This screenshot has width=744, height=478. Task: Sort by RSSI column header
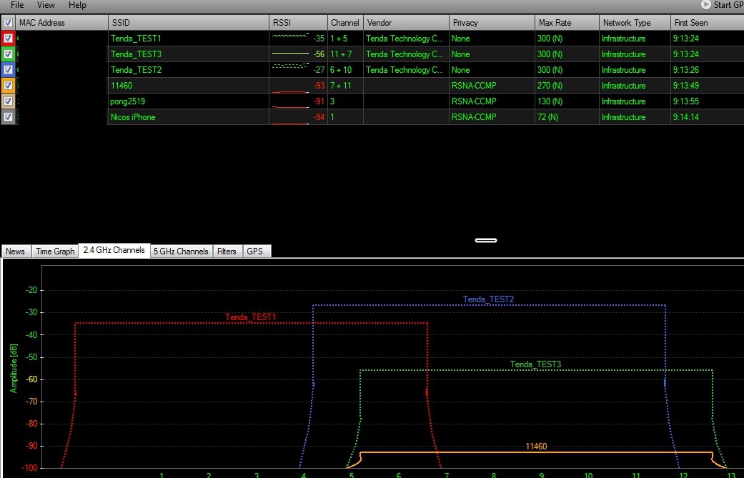click(x=299, y=22)
